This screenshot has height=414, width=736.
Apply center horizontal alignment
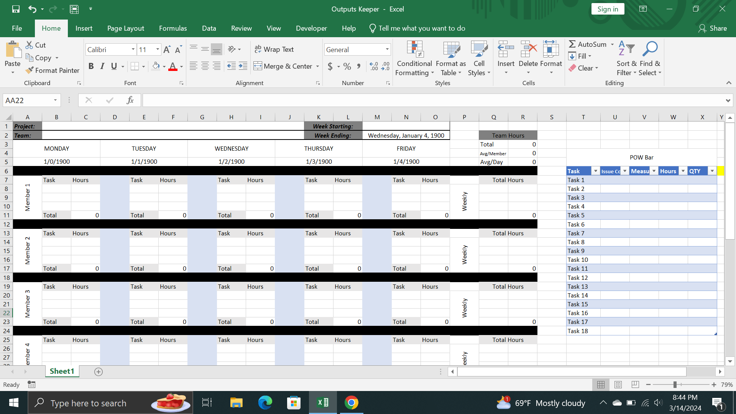[x=205, y=66]
